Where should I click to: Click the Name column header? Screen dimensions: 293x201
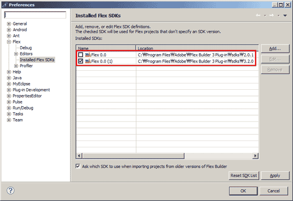pyautogui.click(x=106, y=48)
